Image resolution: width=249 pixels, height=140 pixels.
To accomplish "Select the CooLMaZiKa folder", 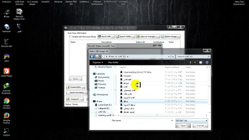I will pyautogui.click(x=136, y=72).
